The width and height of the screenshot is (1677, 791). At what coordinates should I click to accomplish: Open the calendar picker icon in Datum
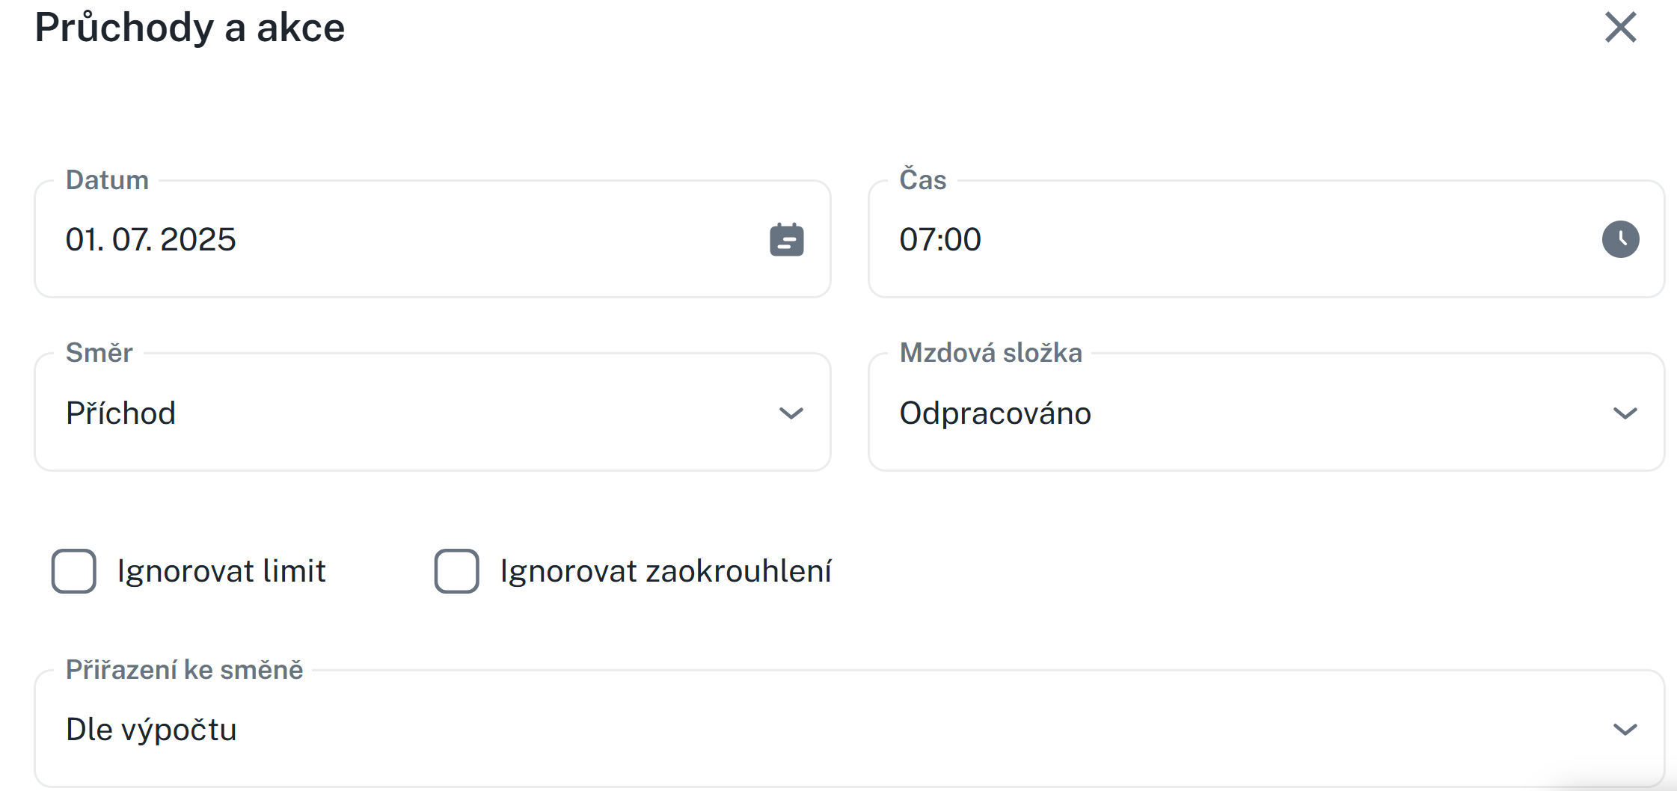coord(786,240)
